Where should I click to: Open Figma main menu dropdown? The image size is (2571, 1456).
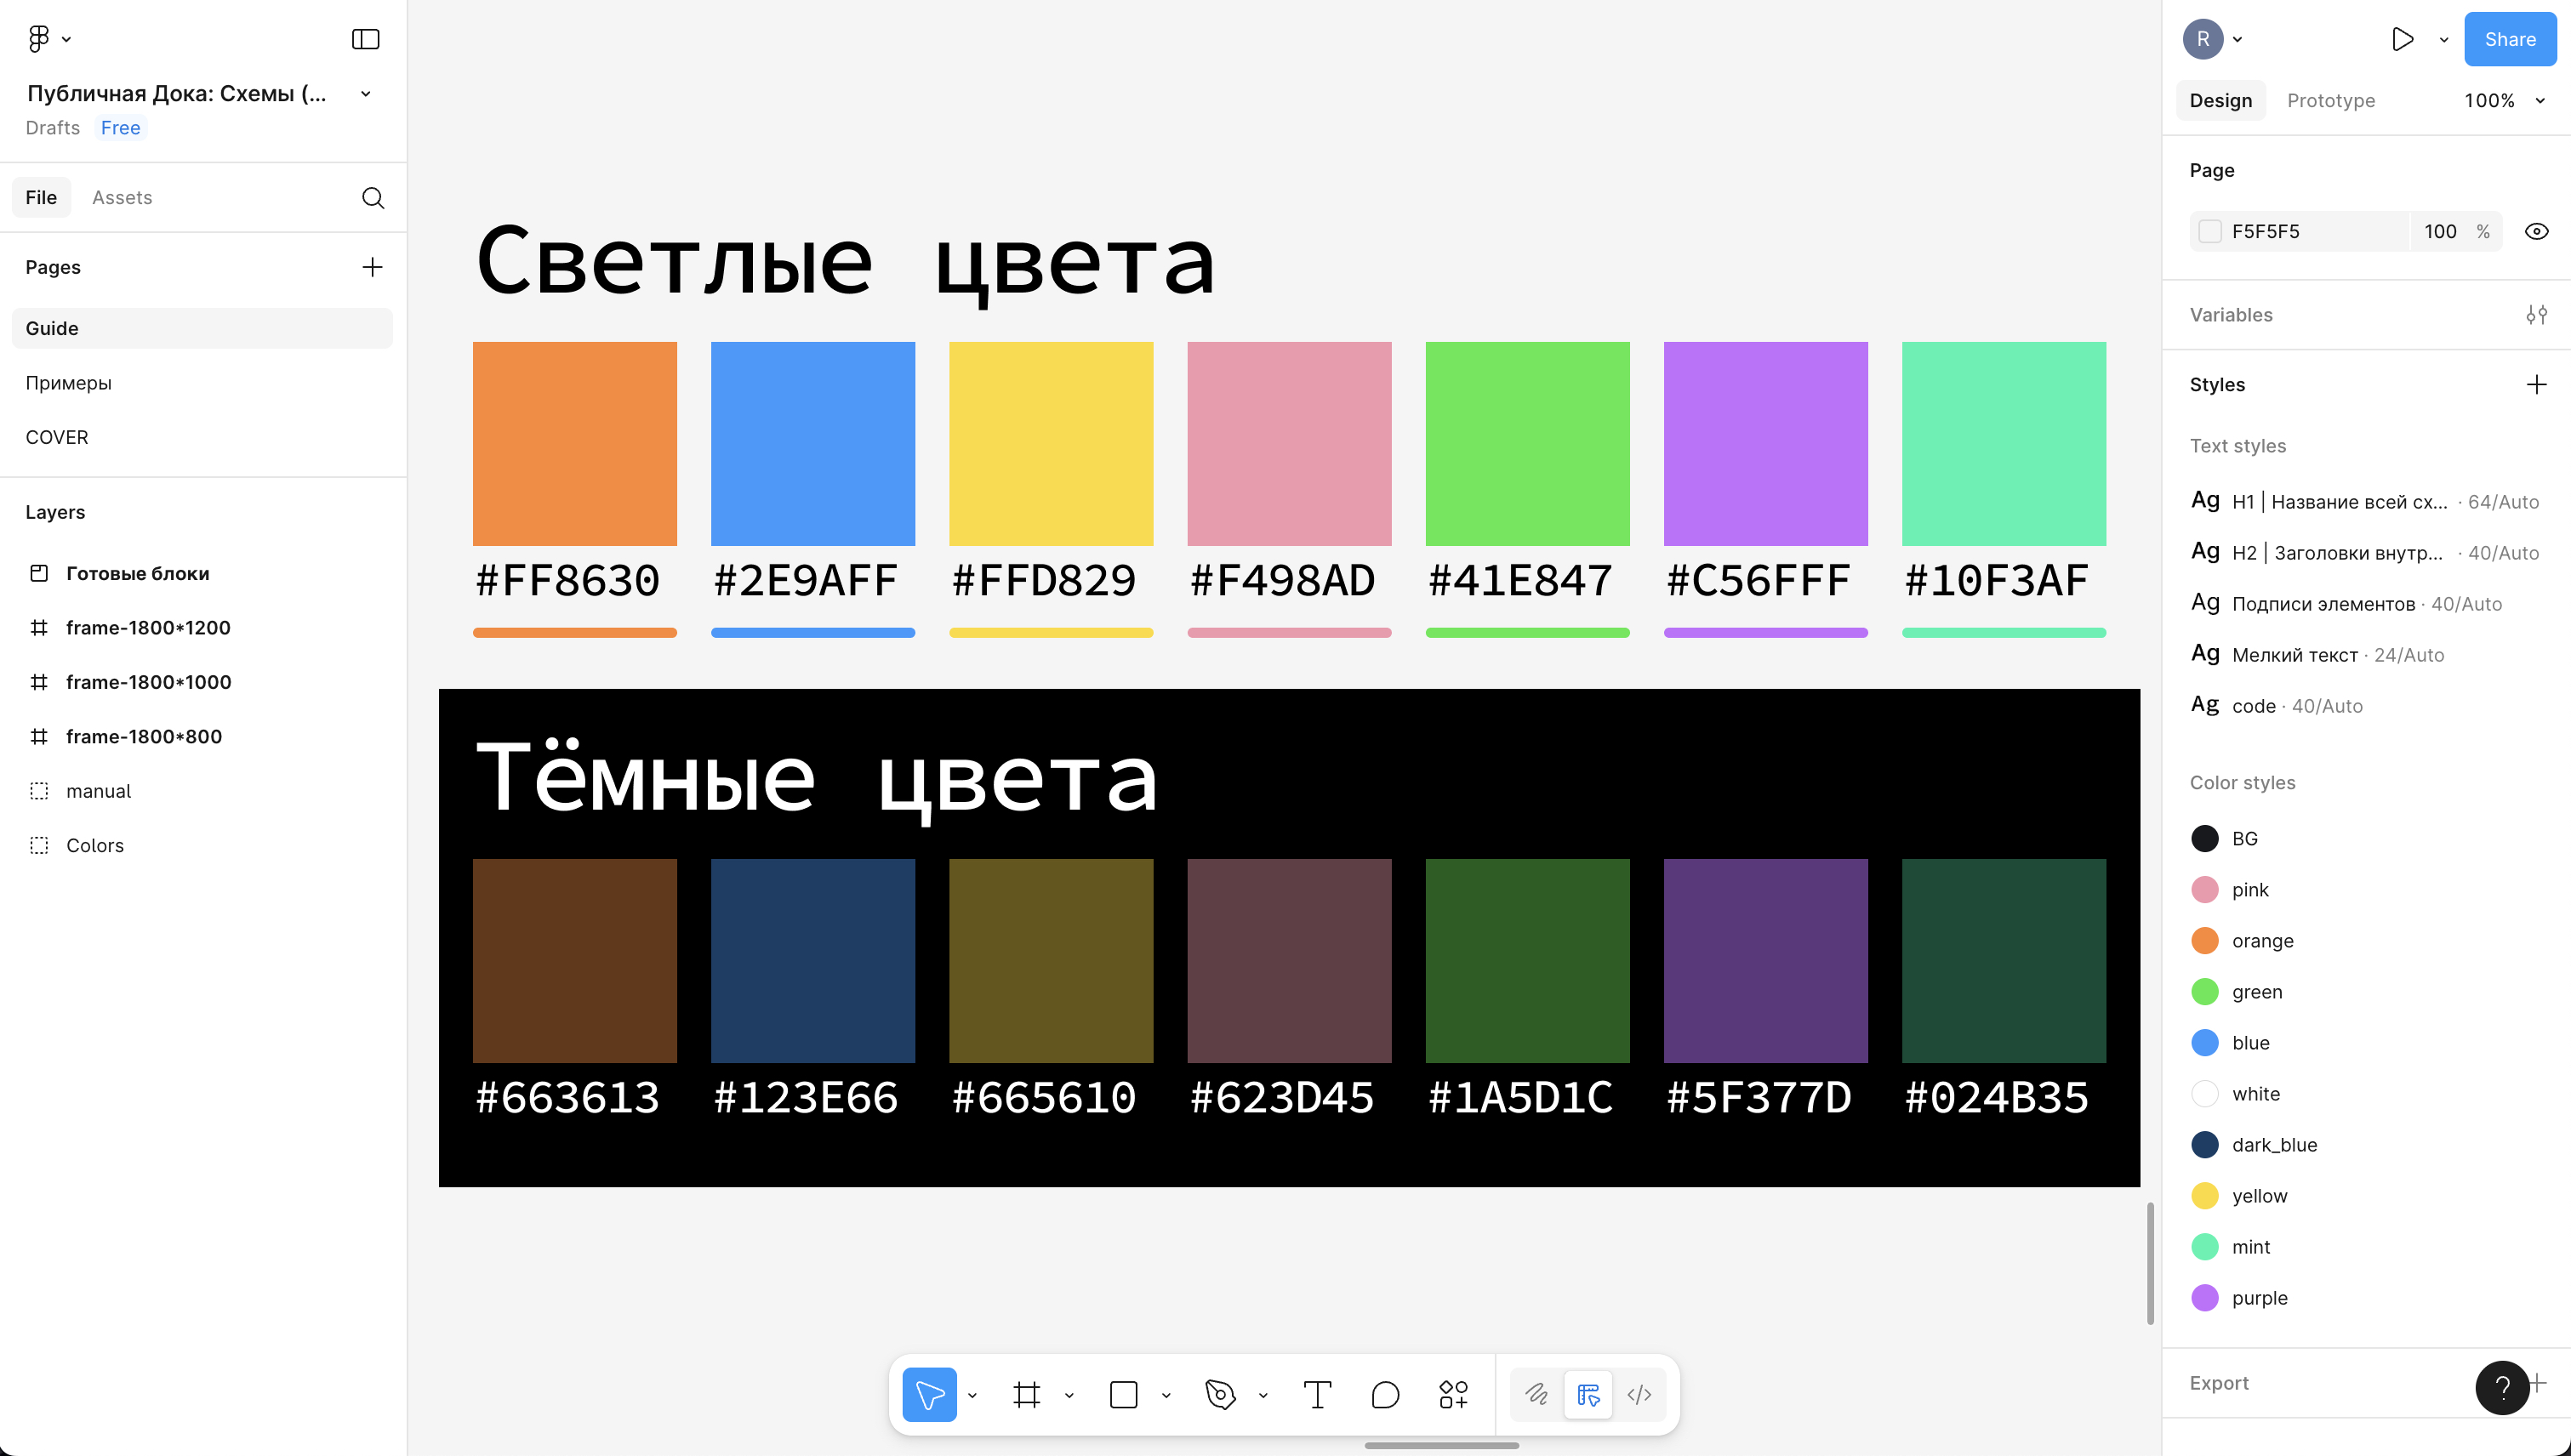[x=48, y=39]
